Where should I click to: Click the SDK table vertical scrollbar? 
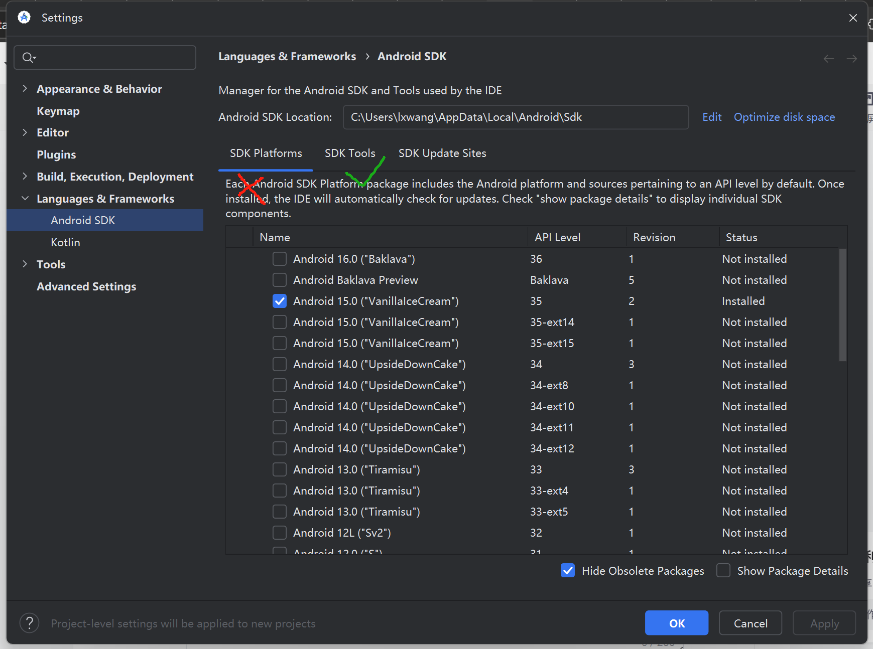(x=843, y=304)
